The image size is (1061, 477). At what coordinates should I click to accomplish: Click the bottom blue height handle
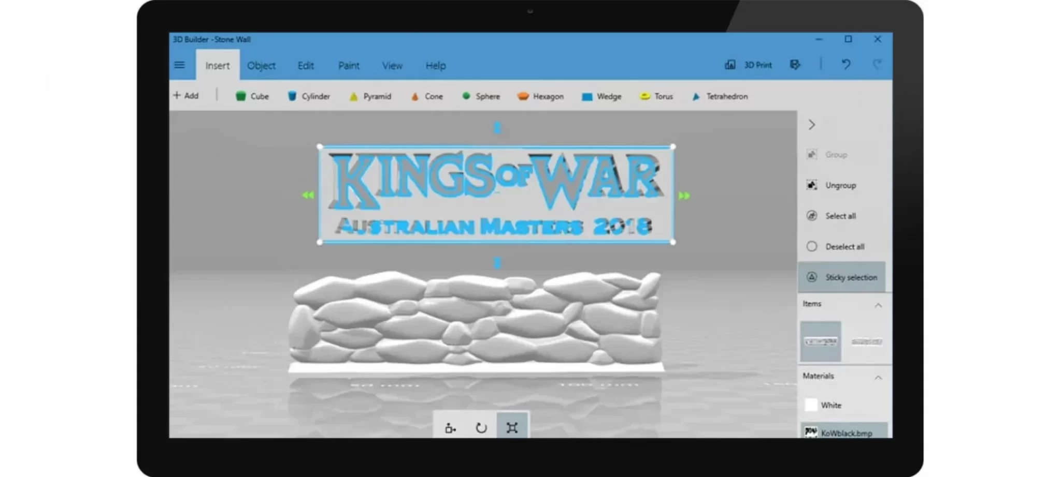(x=497, y=263)
